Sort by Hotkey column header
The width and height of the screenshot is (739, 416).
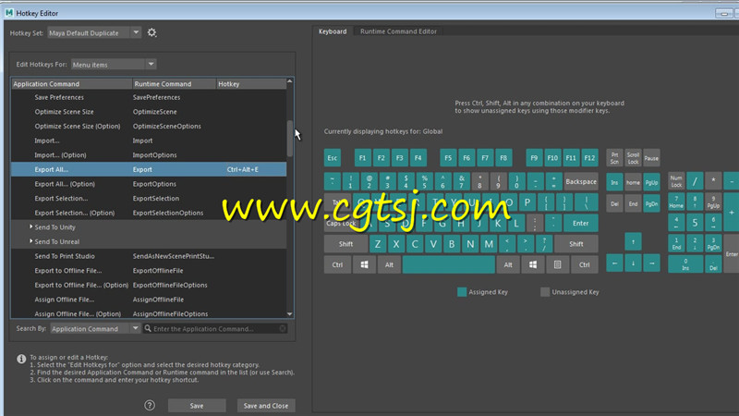click(250, 84)
